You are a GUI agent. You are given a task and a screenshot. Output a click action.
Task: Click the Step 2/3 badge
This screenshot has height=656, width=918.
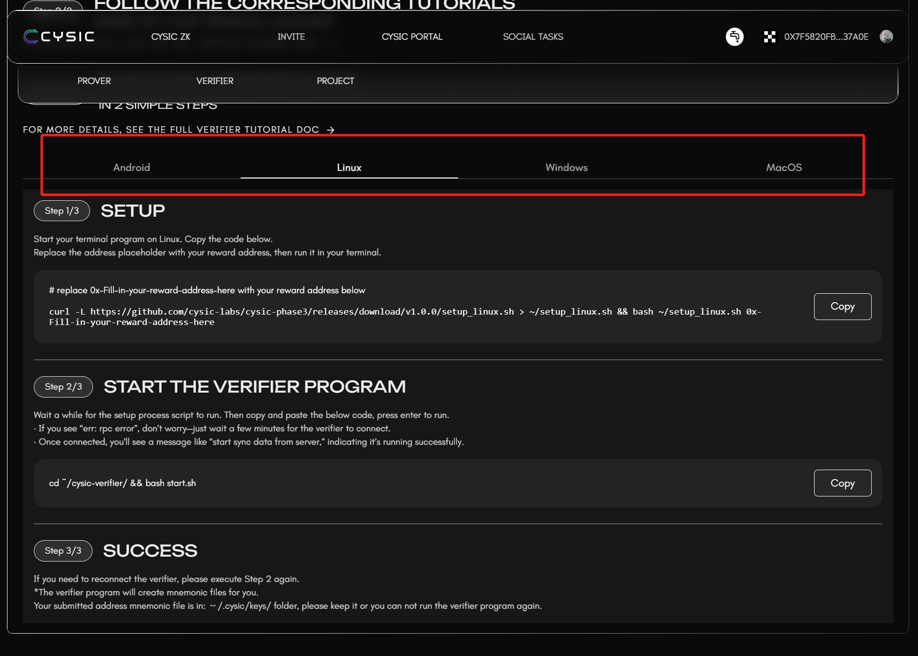click(x=63, y=387)
